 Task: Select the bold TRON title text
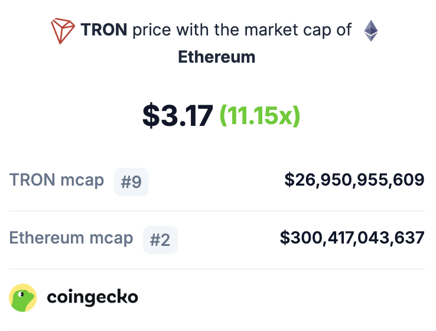click(104, 30)
